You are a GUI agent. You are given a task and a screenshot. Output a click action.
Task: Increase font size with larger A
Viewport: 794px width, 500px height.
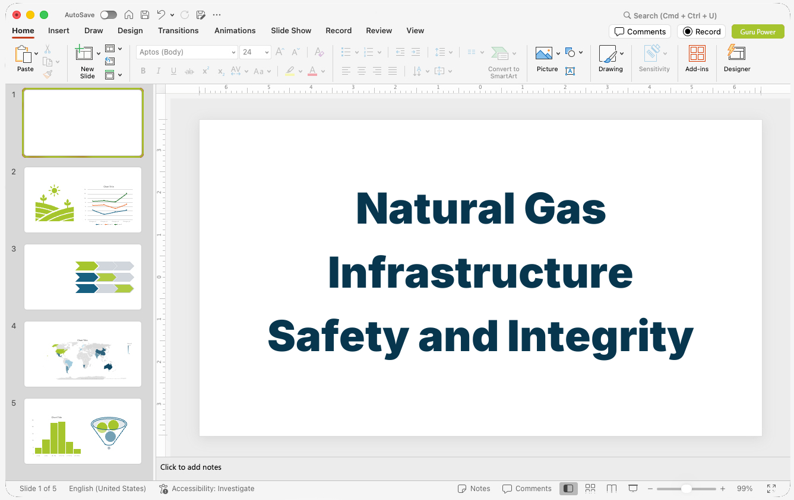[280, 52]
